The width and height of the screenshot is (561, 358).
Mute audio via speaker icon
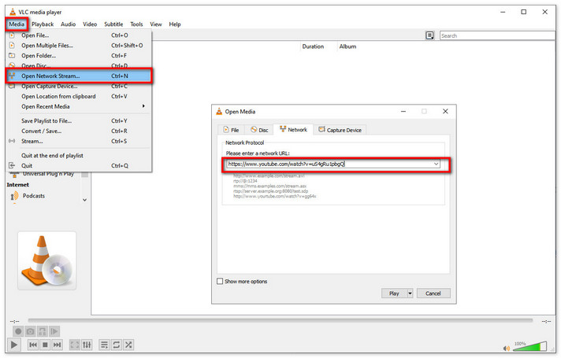(507, 348)
